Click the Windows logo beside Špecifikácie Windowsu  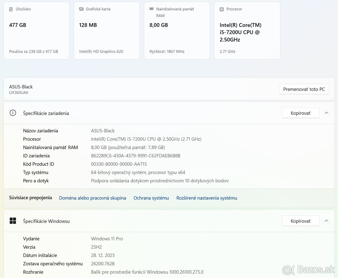(x=13, y=221)
